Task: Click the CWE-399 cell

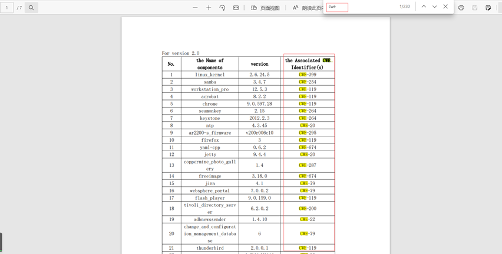Action: [308, 75]
